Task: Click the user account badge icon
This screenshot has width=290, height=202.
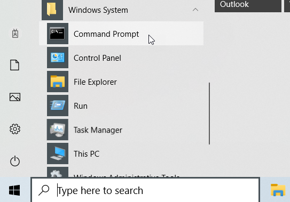Action: coord(15,34)
